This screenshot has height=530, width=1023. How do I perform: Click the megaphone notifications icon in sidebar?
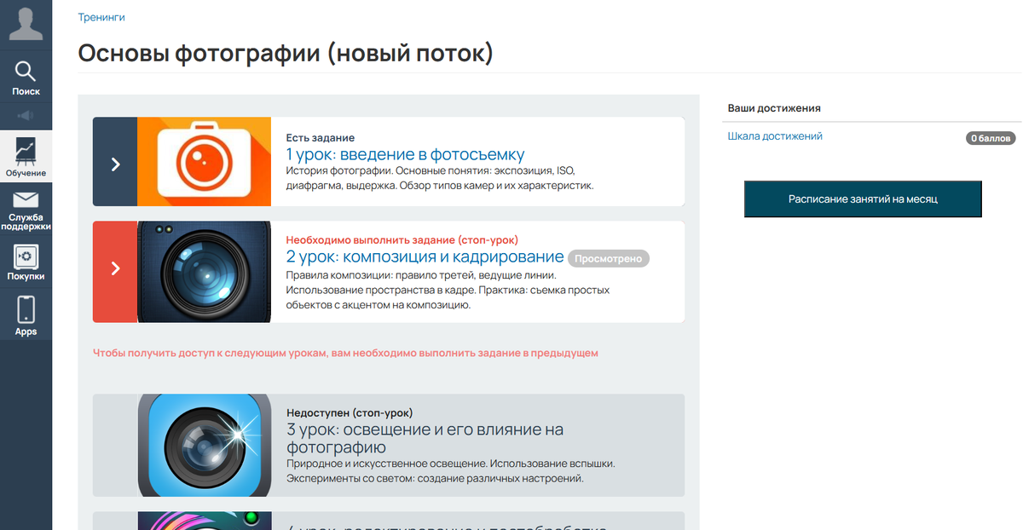point(26,115)
